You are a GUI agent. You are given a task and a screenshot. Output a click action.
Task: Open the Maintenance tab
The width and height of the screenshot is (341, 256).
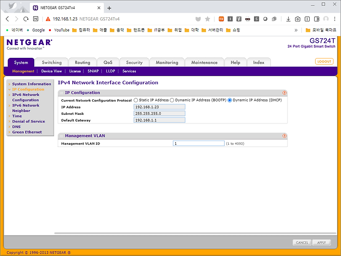[204, 62]
